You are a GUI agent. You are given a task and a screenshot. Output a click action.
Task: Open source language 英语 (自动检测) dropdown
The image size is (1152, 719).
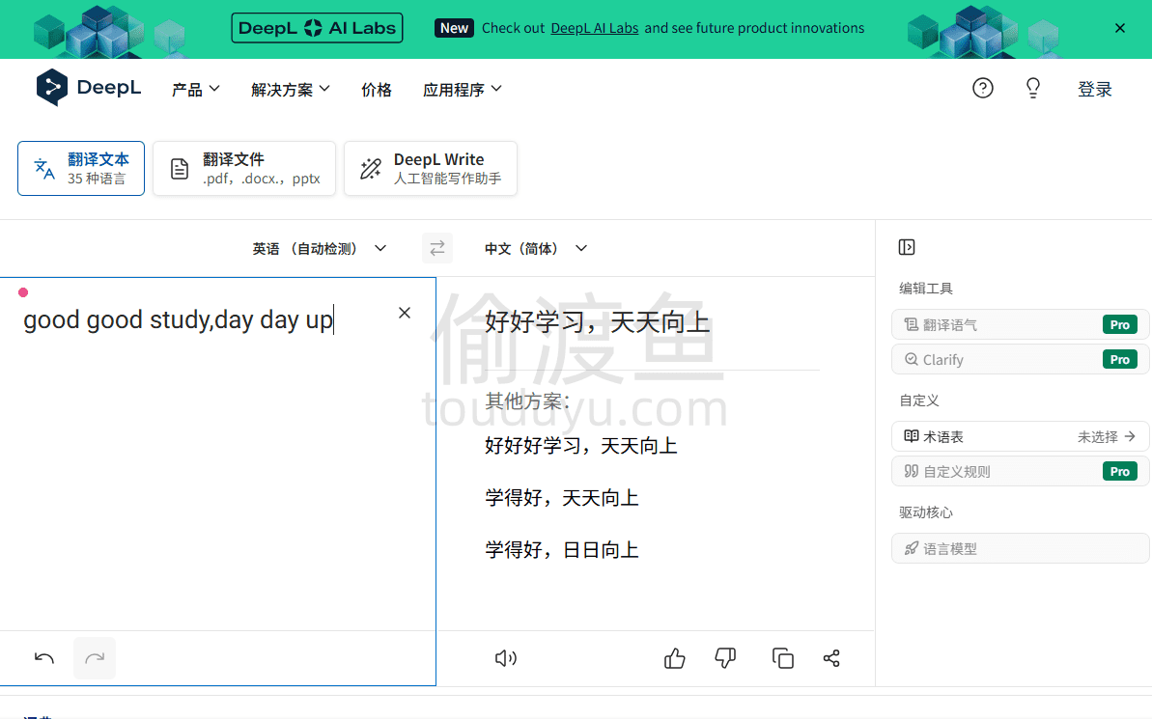(x=319, y=248)
